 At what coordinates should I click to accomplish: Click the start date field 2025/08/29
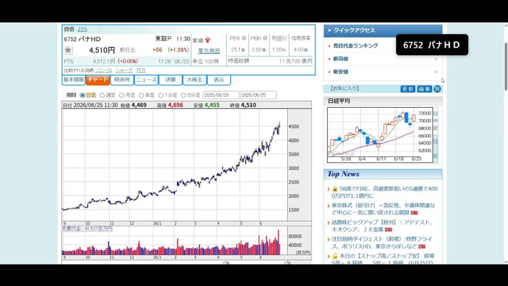coord(221,95)
